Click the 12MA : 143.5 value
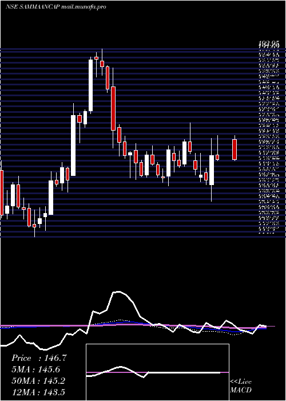The height and width of the screenshot is (401, 286). tap(39, 392)
